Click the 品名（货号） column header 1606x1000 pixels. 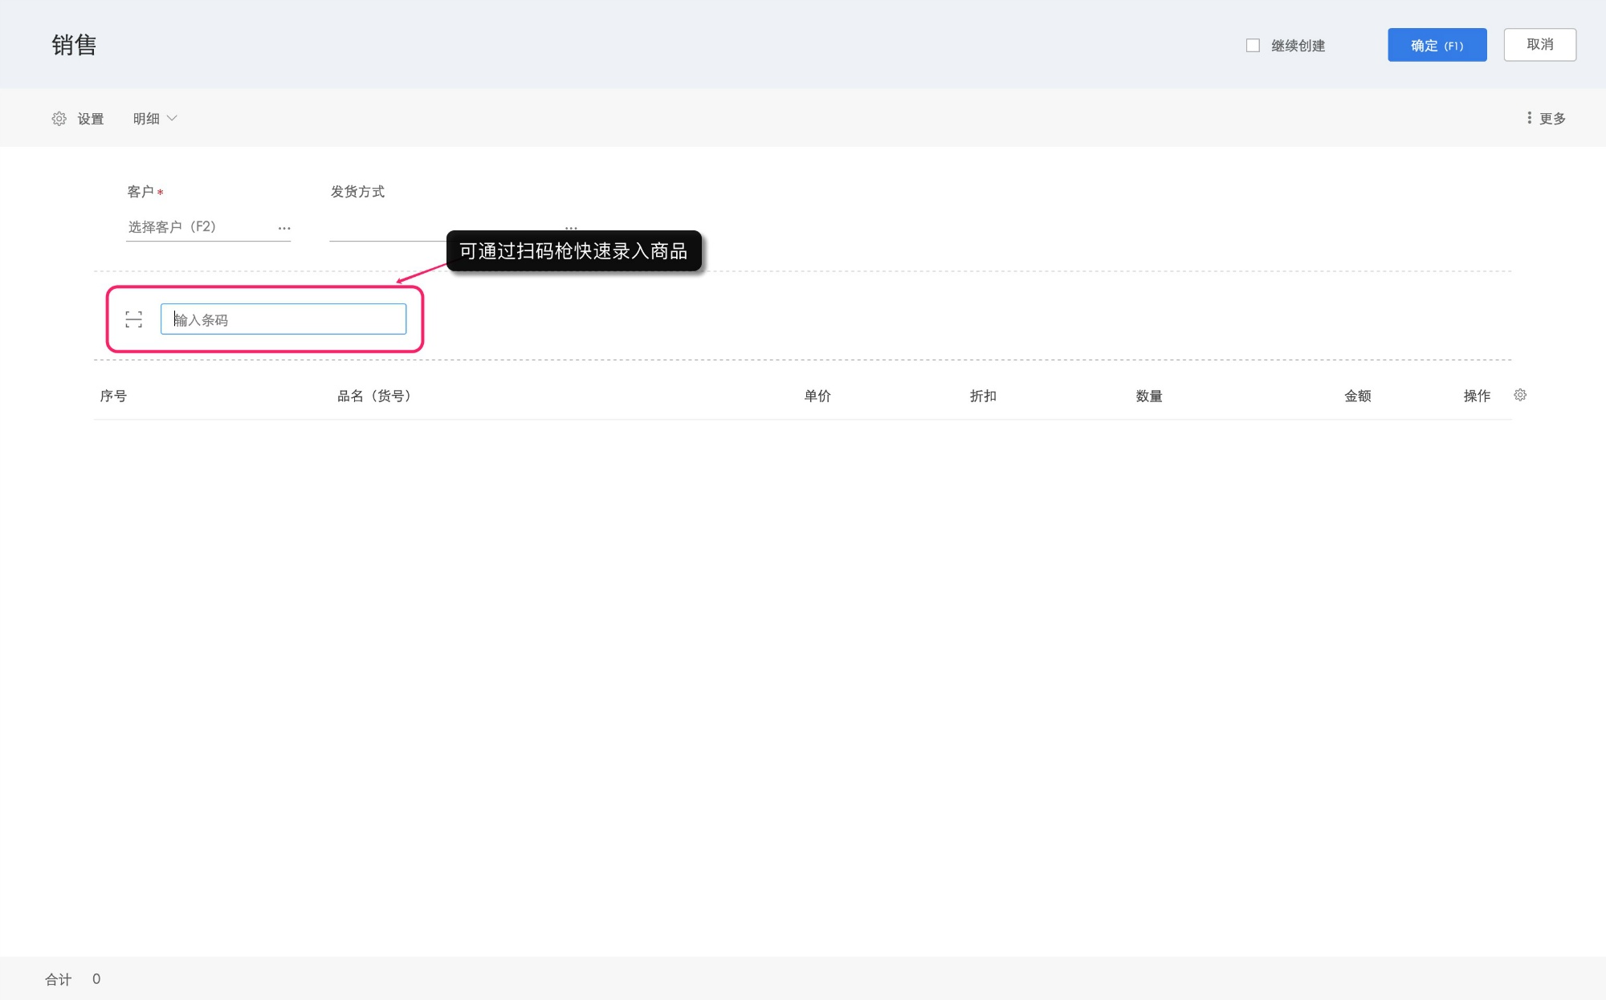coord(374,396)
